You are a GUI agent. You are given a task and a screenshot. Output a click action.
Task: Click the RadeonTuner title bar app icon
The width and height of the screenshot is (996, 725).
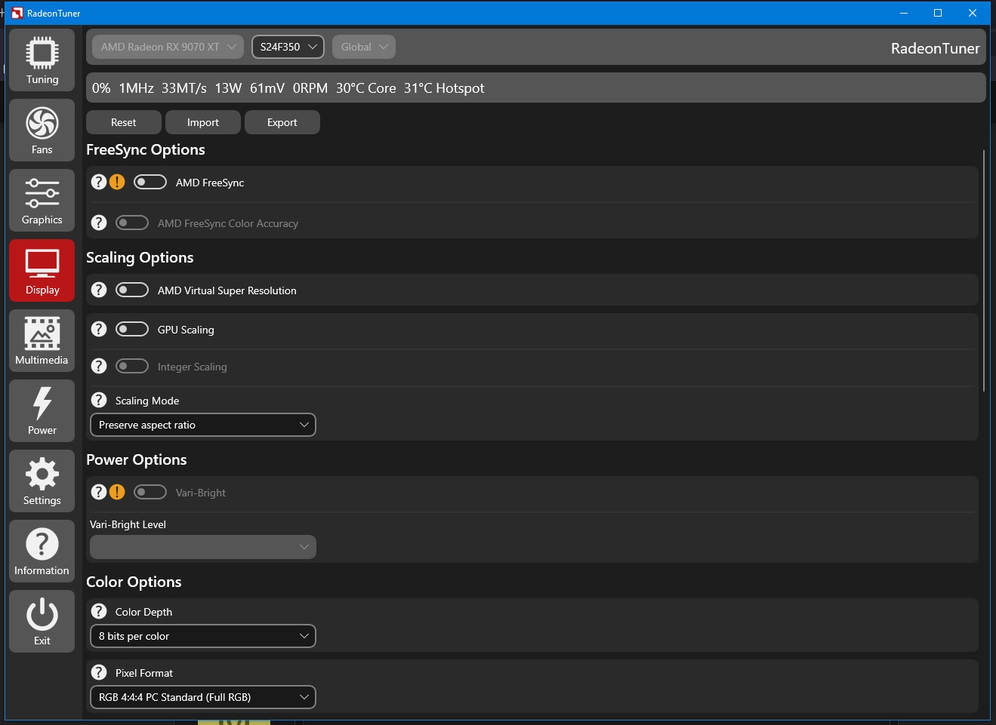pyautogui.click(x=17, y=13)
